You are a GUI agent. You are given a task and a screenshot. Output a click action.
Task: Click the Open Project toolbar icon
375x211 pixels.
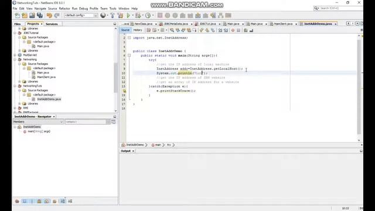[x=32, y=16]
